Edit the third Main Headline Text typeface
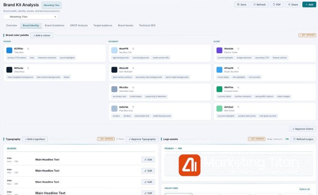The height and width of the screenshot is (195, 318). click(148, 182)
